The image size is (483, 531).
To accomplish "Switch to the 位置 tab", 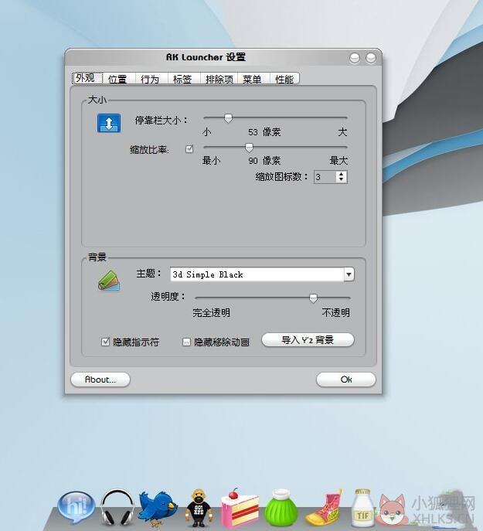I will click(x=117, y=79).
